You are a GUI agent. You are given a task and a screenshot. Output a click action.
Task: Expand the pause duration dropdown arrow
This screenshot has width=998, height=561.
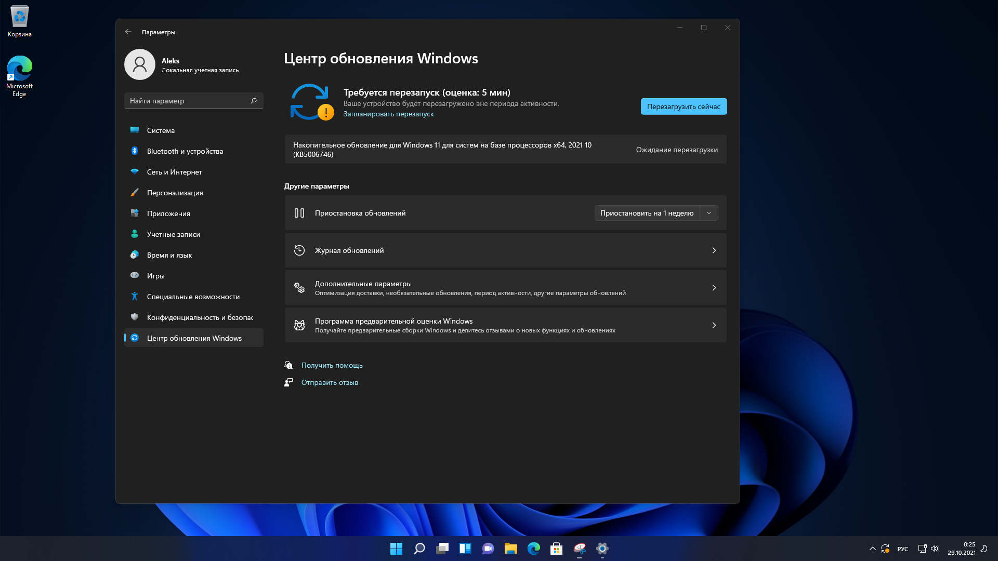click(709, 213)
